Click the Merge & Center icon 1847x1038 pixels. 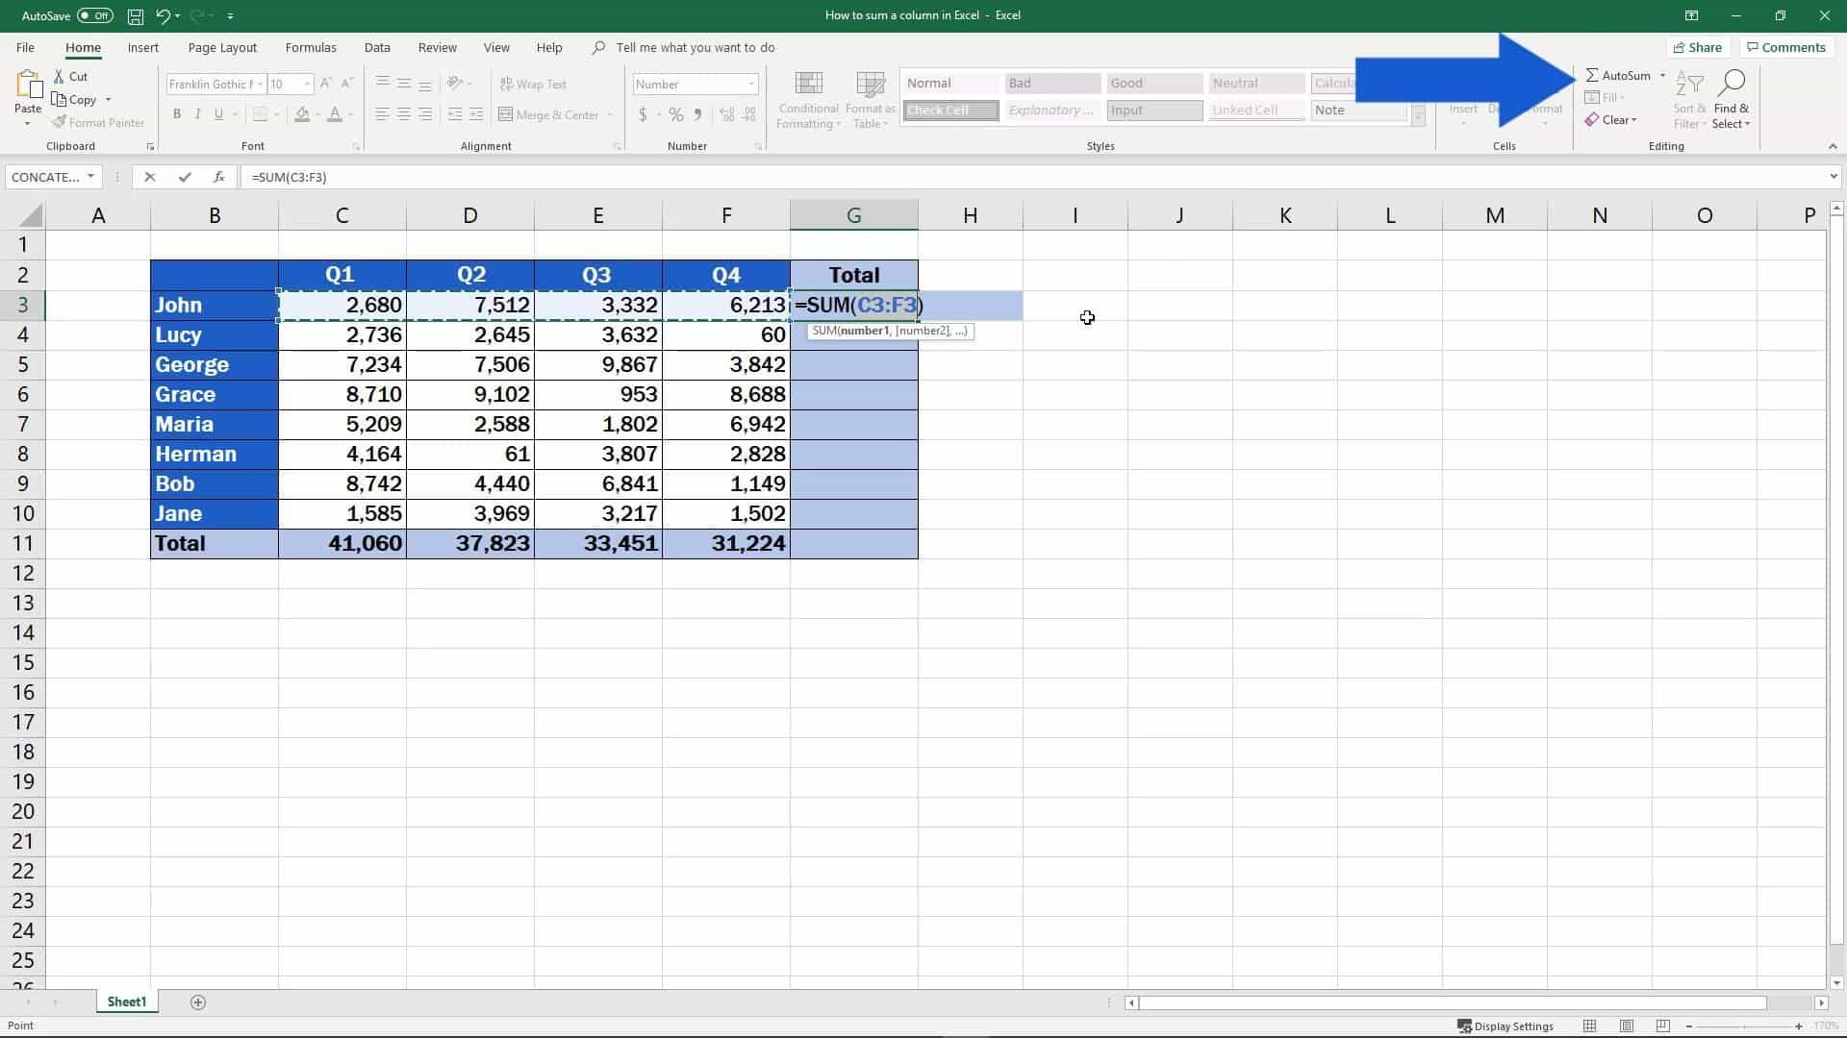tap(507, 114)
